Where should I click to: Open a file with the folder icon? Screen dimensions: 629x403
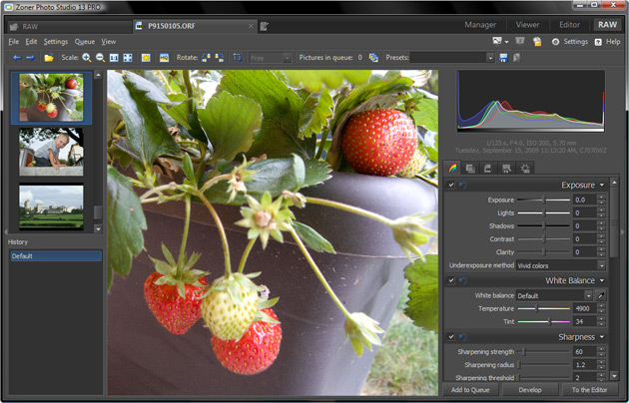pos(49,58)
